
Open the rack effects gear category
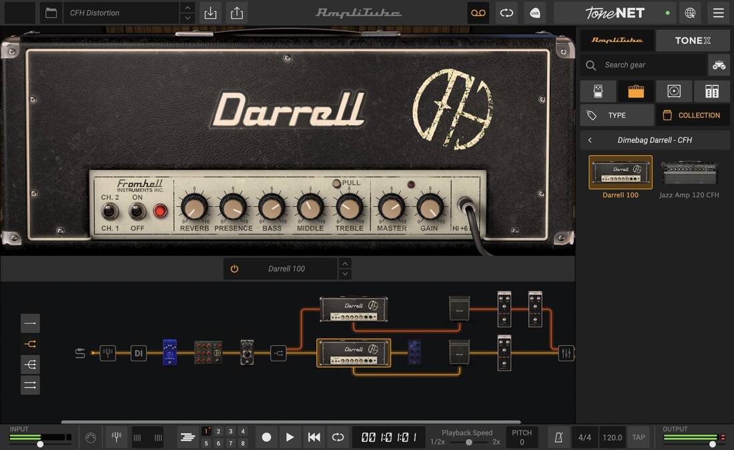[x=712, y=91]
